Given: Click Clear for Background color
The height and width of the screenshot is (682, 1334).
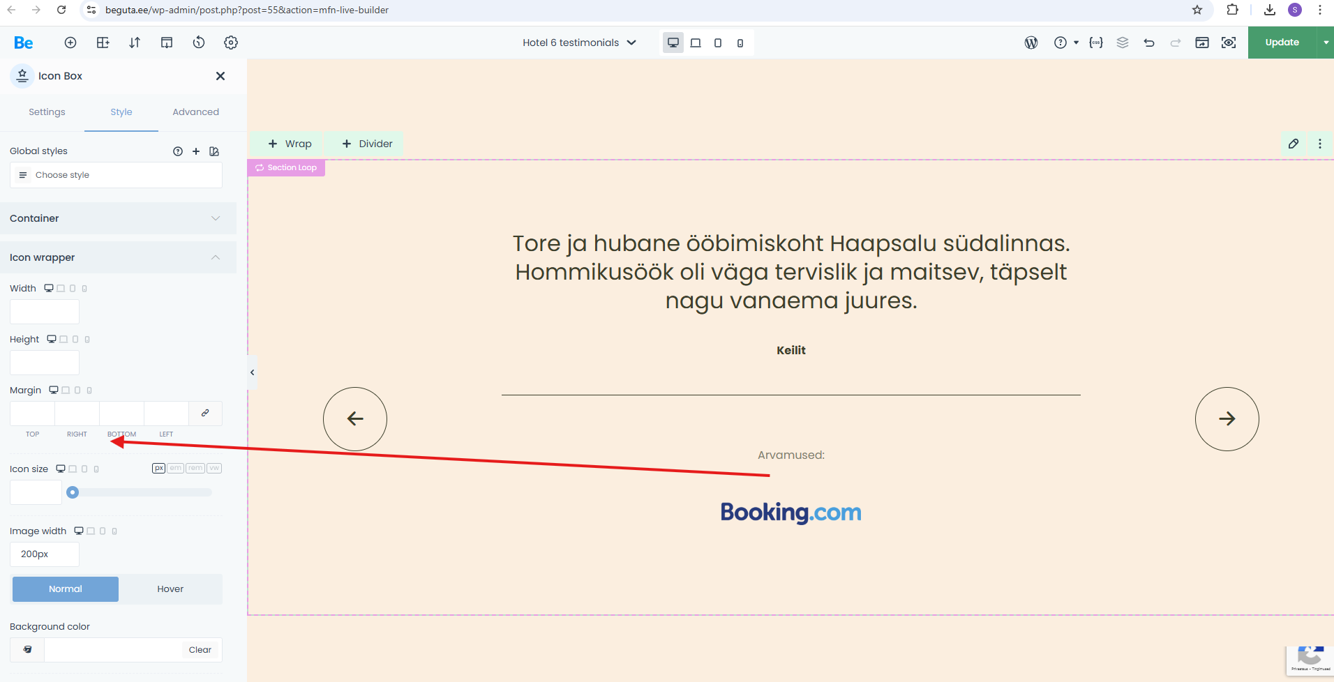Looking at the screenshot, I should point(200,650).
